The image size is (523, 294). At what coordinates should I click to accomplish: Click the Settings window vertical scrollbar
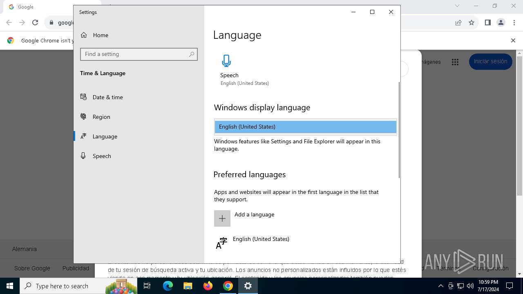tap(399, 130)
